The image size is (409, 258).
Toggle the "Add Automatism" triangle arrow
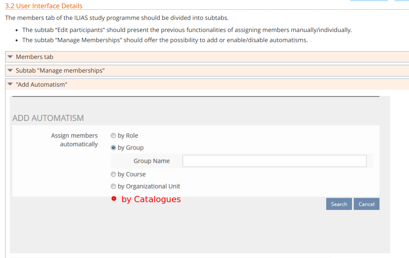[10, 84]
